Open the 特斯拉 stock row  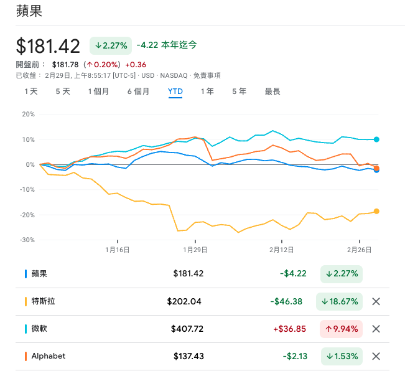coord(202,301)
